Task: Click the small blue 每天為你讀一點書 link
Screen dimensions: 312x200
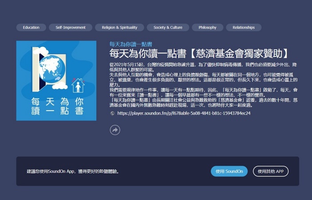Action: (x=131, y=44)
